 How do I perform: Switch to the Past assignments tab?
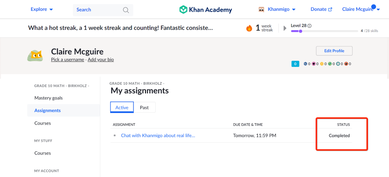[144, 107]
